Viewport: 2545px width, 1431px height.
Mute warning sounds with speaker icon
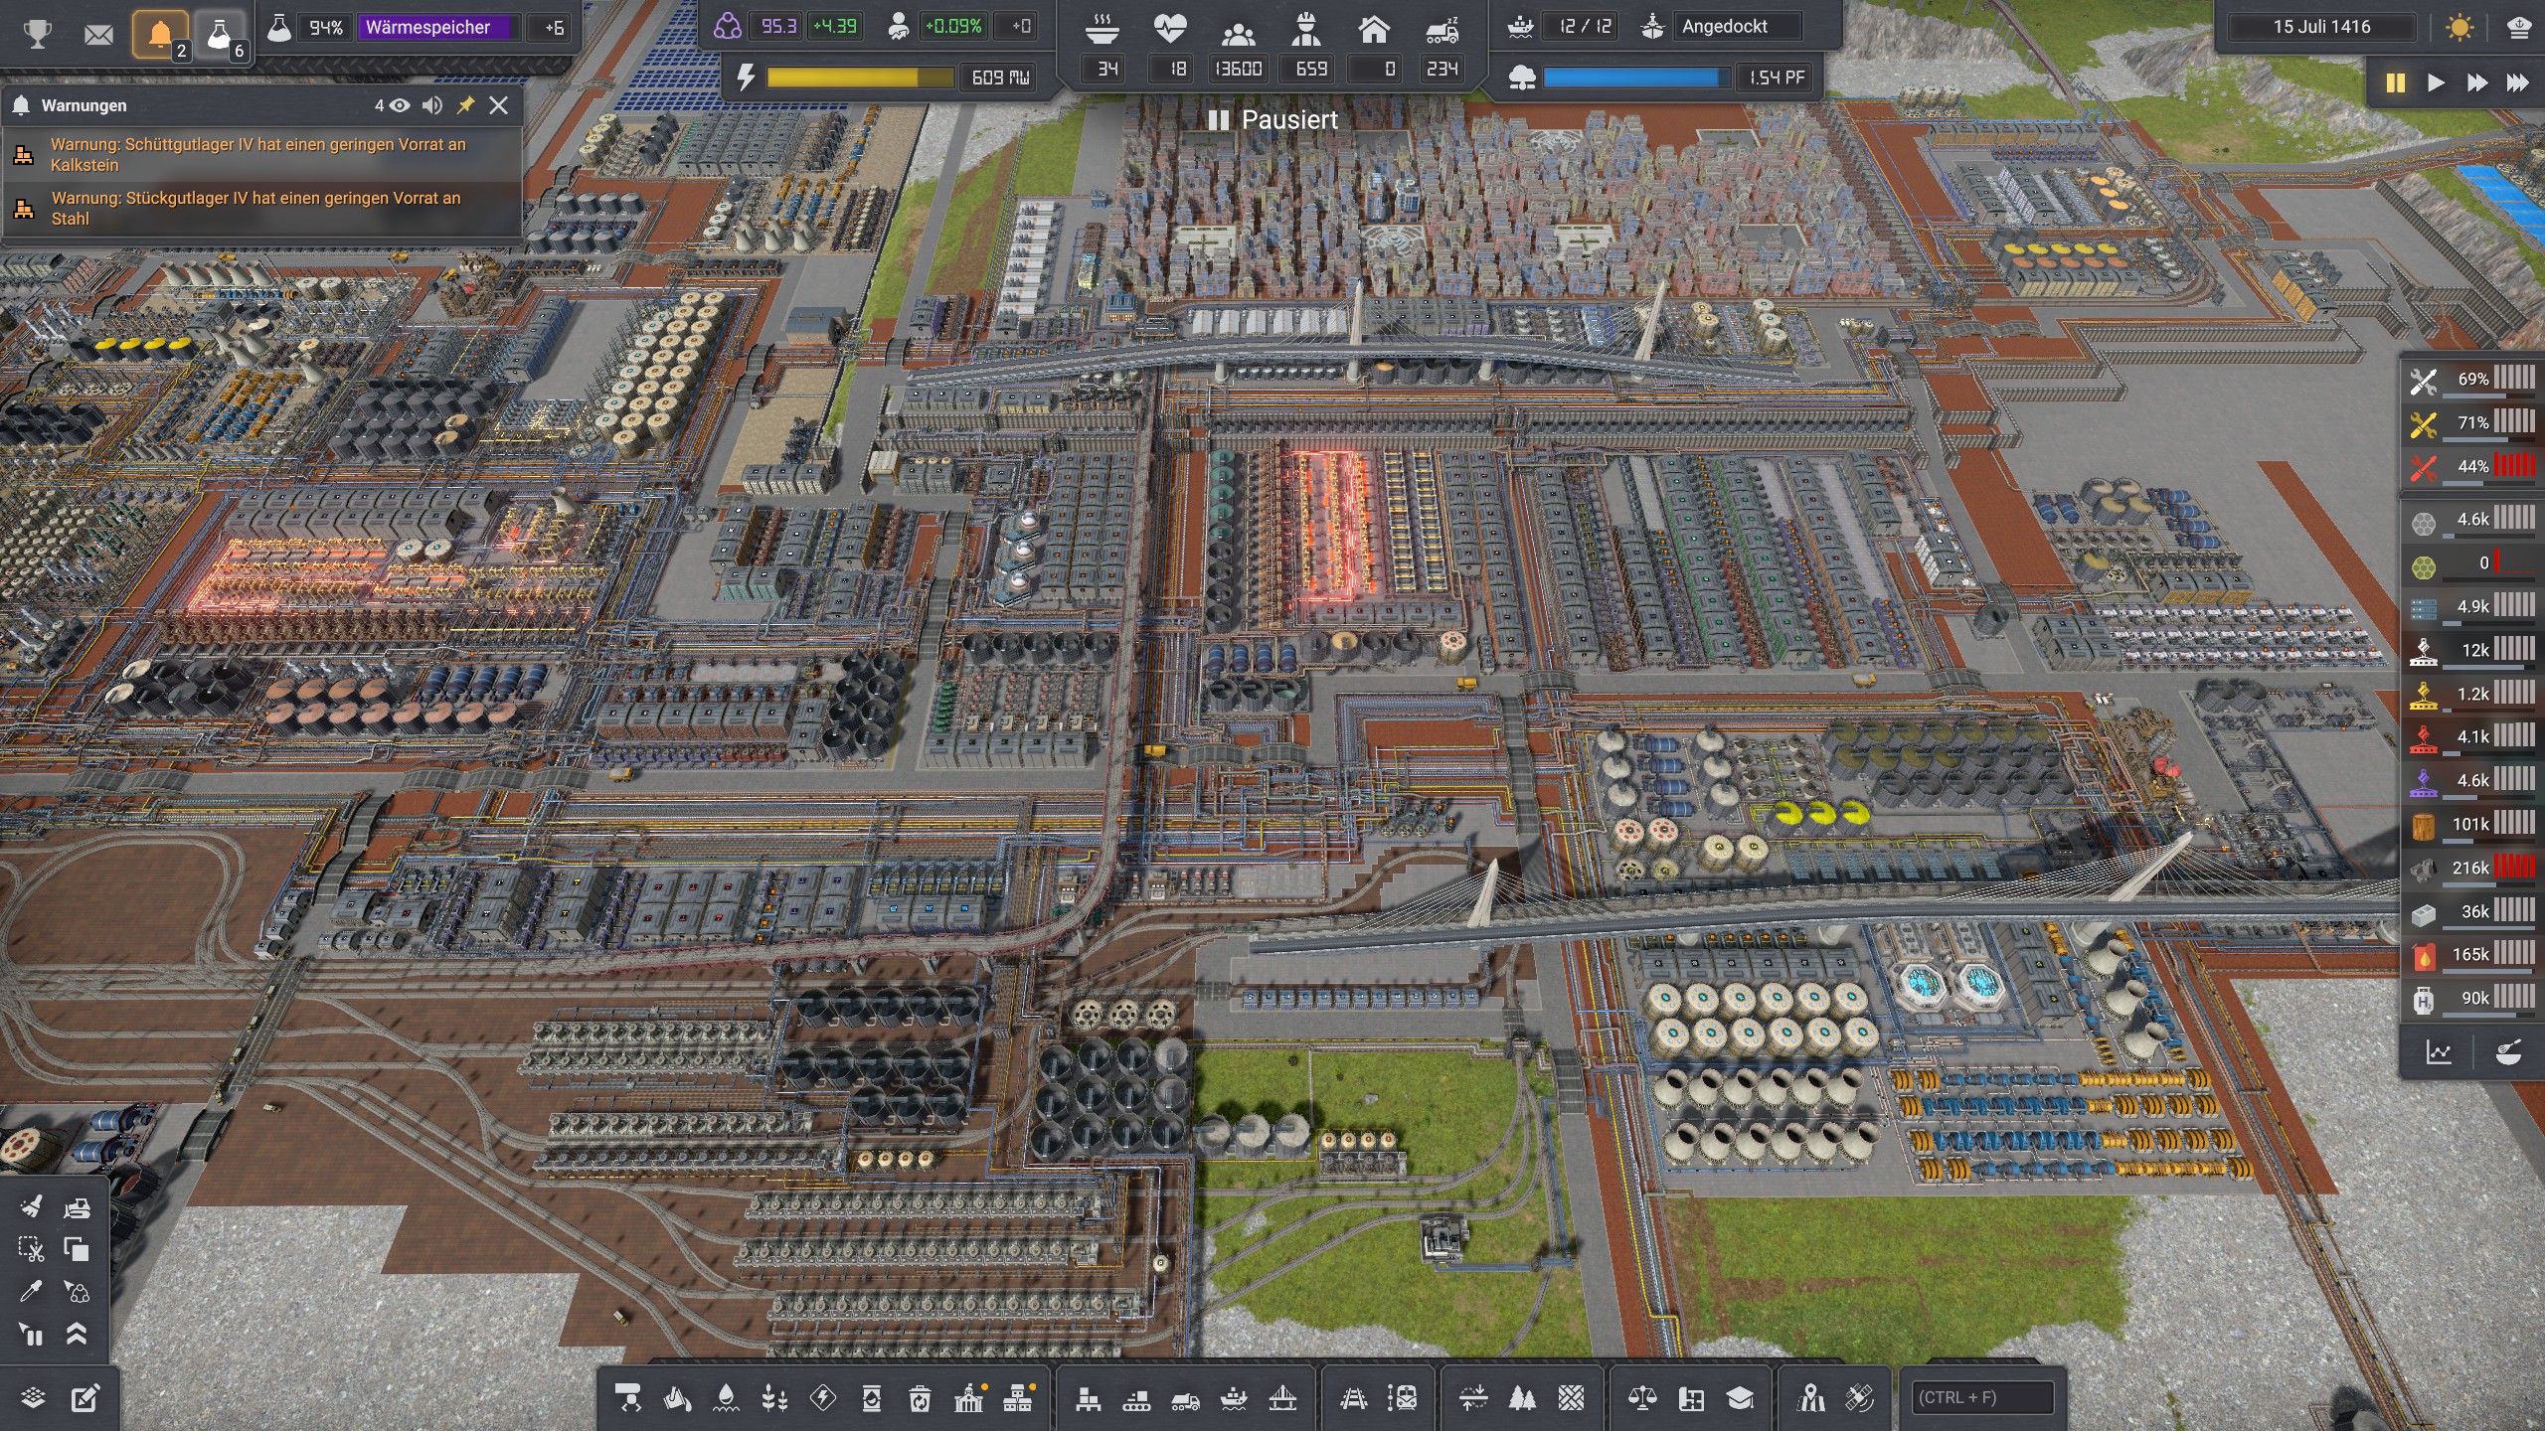tap(431, 105)
